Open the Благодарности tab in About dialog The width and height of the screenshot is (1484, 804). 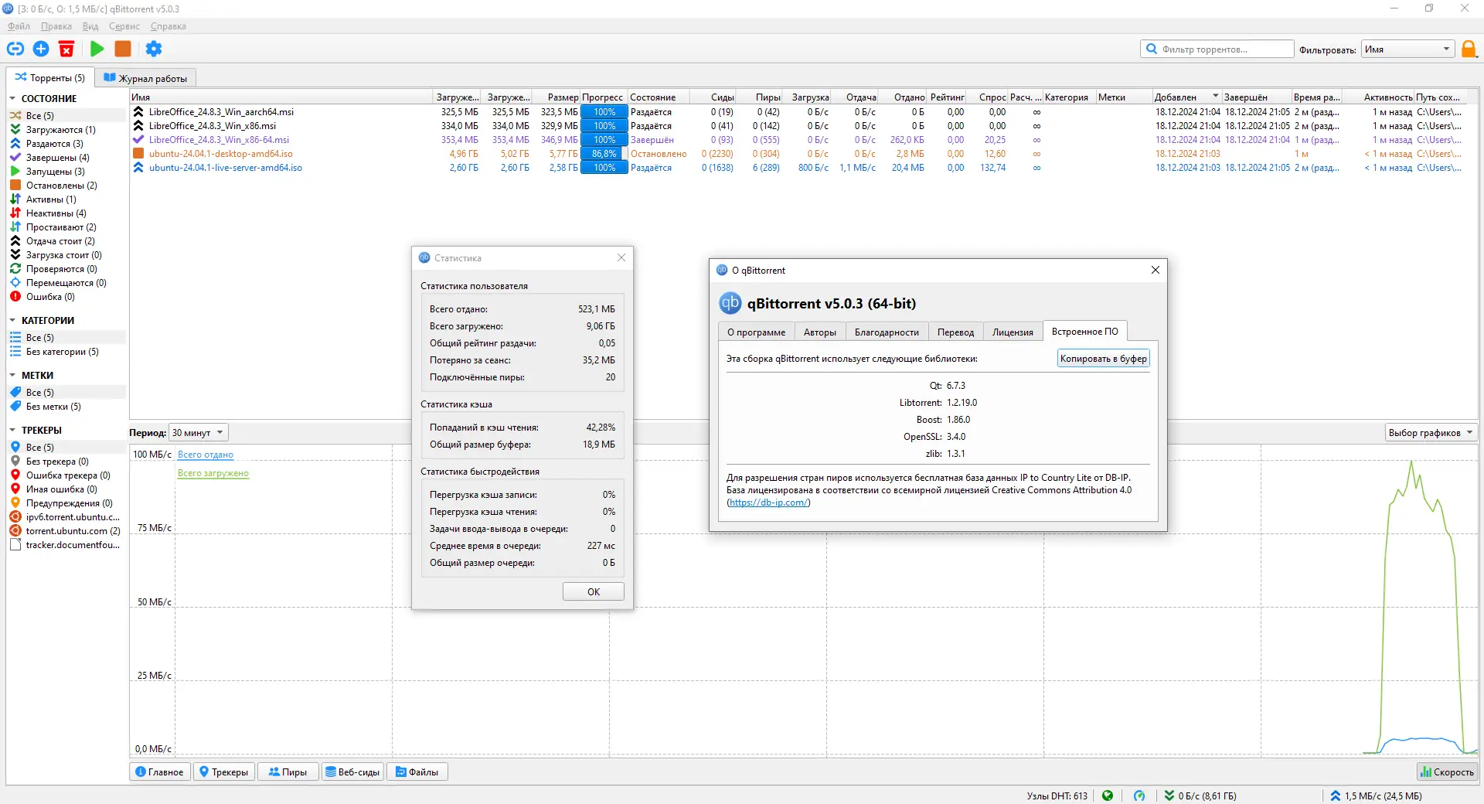pyautogui.click(x=887, y=332)
